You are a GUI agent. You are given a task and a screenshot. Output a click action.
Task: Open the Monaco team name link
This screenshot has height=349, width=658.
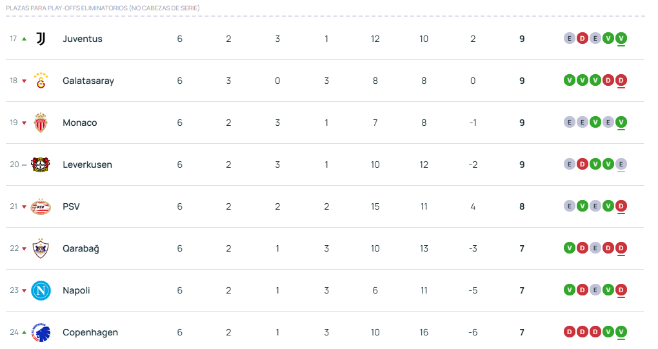coord(80,123)
